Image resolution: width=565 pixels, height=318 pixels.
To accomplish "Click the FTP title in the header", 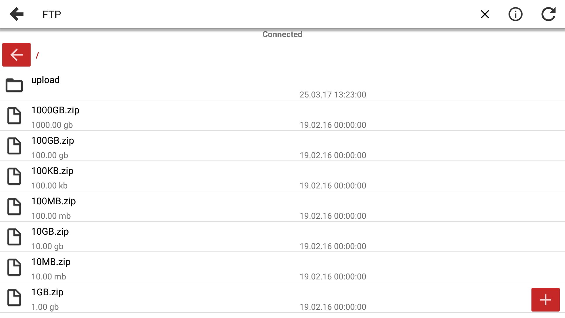I will pos(51,14).
